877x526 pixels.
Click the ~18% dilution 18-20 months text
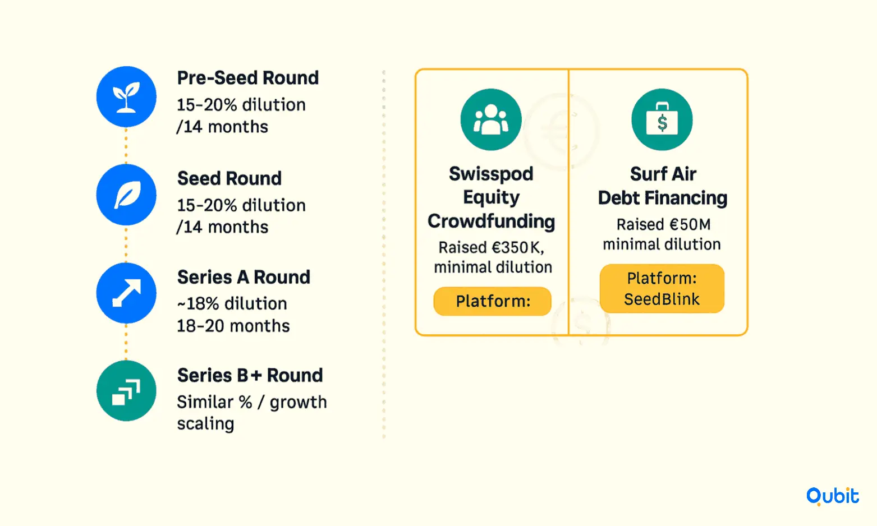click(x=233, y=315)
